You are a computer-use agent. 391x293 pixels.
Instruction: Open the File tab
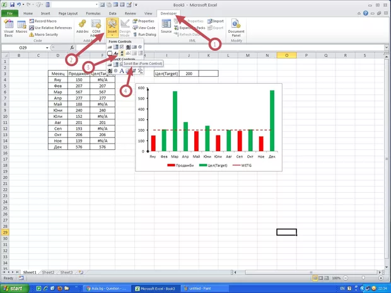(9, 13)
